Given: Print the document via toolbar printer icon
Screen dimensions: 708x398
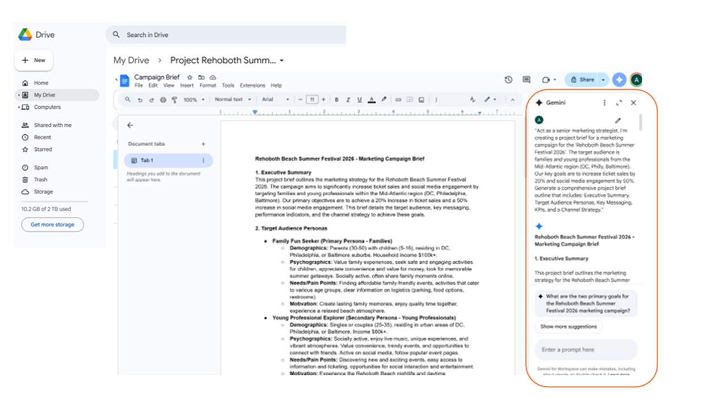Looking at the screenshot, I should pyautogui.click(x=163, y=100).
